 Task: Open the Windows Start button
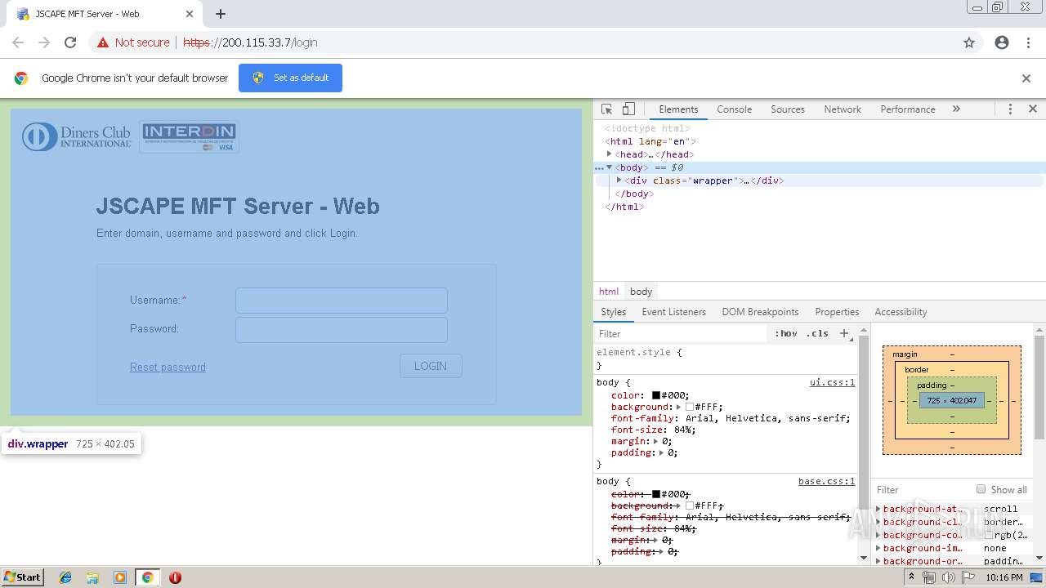coord(22,577)
